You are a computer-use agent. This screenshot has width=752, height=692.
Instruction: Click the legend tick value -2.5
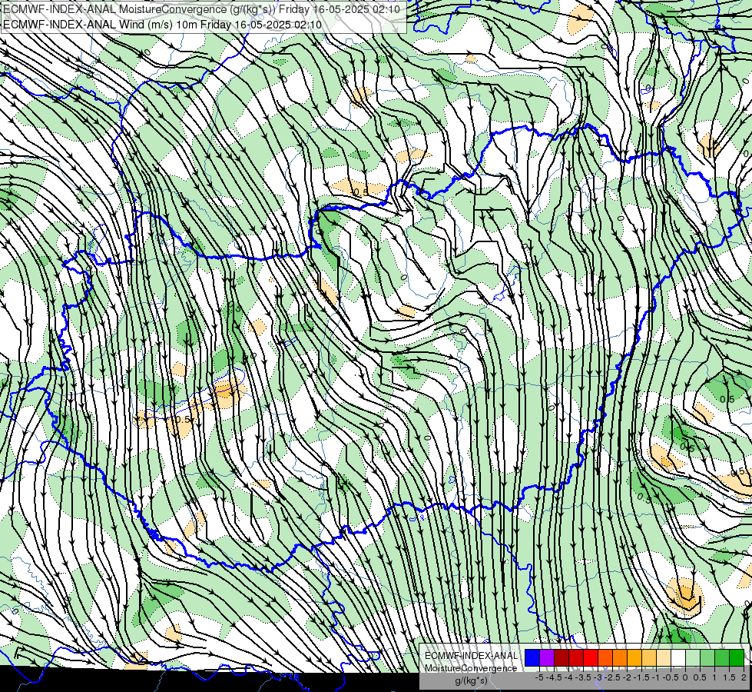613,677
